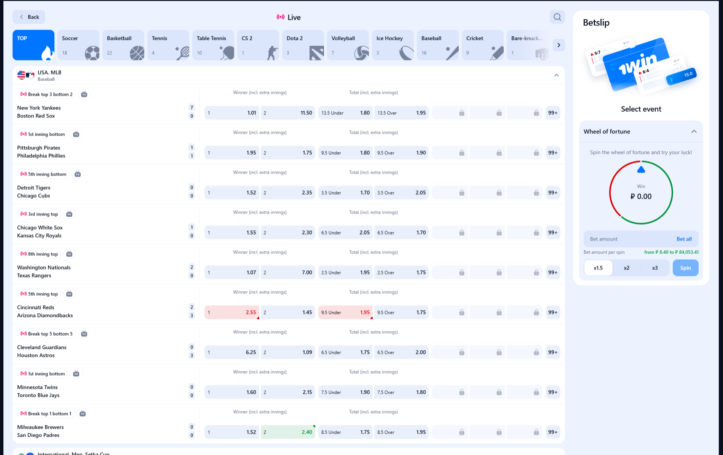Switch to the Dota 2 tab
The height and width of the screenshot is (455, 723).
(x=303, y=45)
